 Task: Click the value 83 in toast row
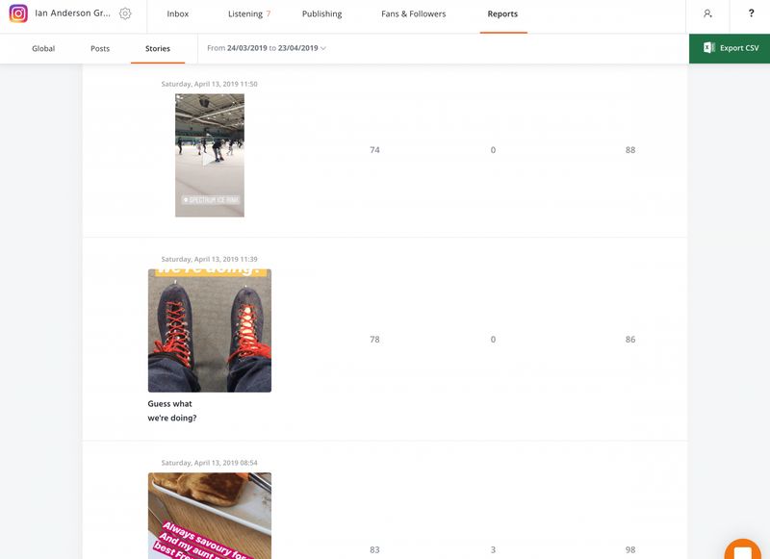coord(374,550)
